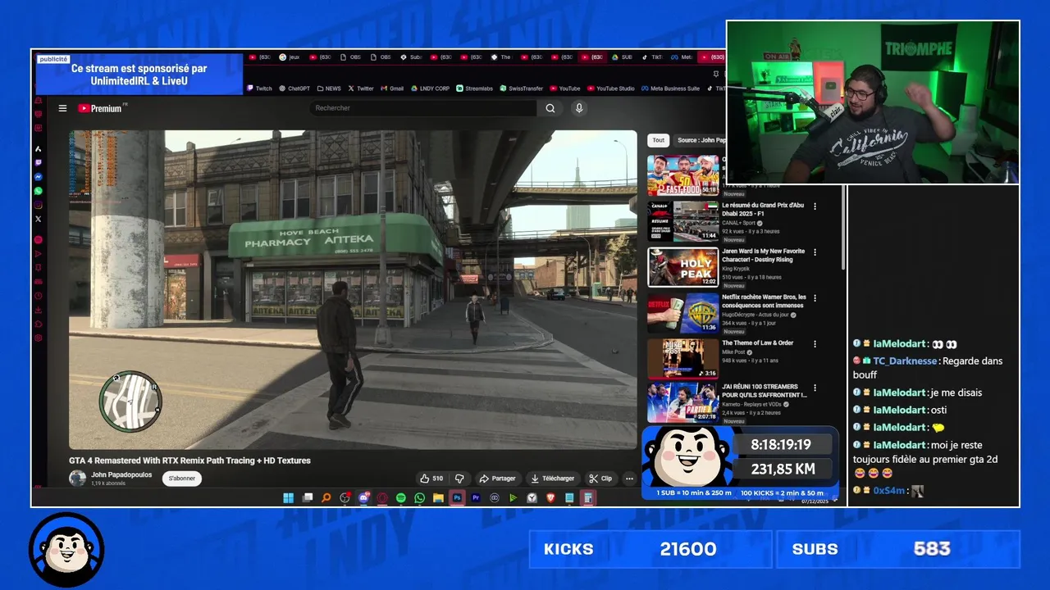Open options menu for 100 streamers video
Viewport: 1050px width, 590px height.
[x=815, y=388]
